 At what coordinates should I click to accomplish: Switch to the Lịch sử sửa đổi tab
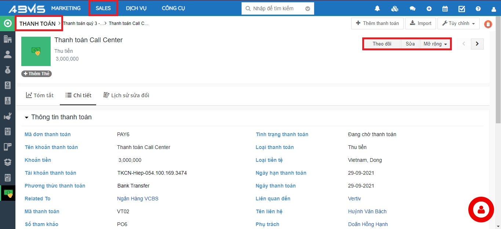[x=126, y=95]
